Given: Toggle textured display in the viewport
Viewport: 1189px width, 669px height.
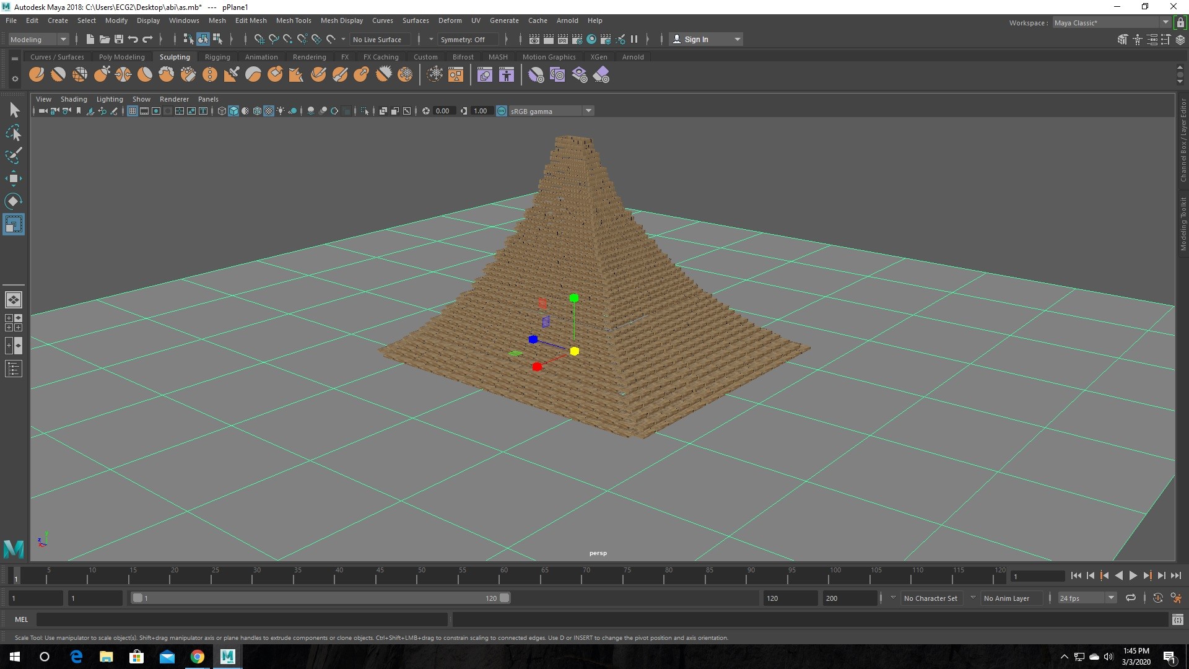Looking at the screenshot, I should pyautogui.click(x=269, y=111).
